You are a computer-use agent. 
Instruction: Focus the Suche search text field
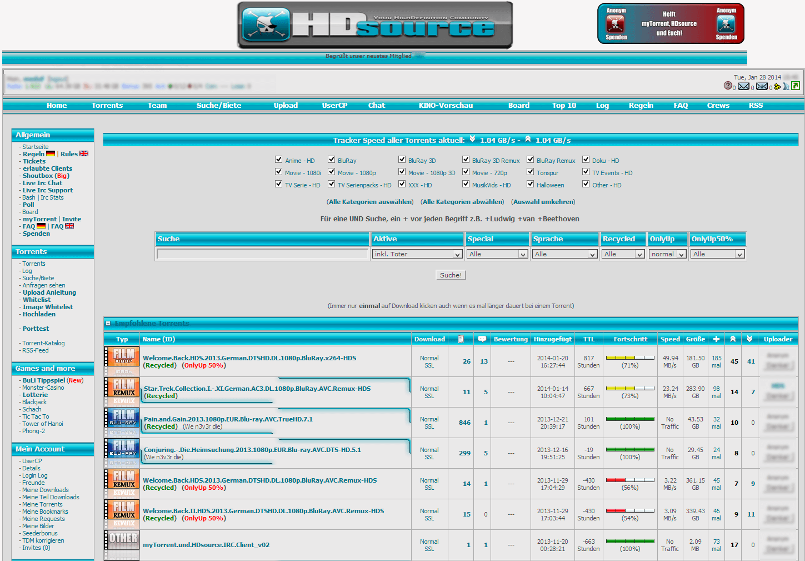tap(263, 254)
